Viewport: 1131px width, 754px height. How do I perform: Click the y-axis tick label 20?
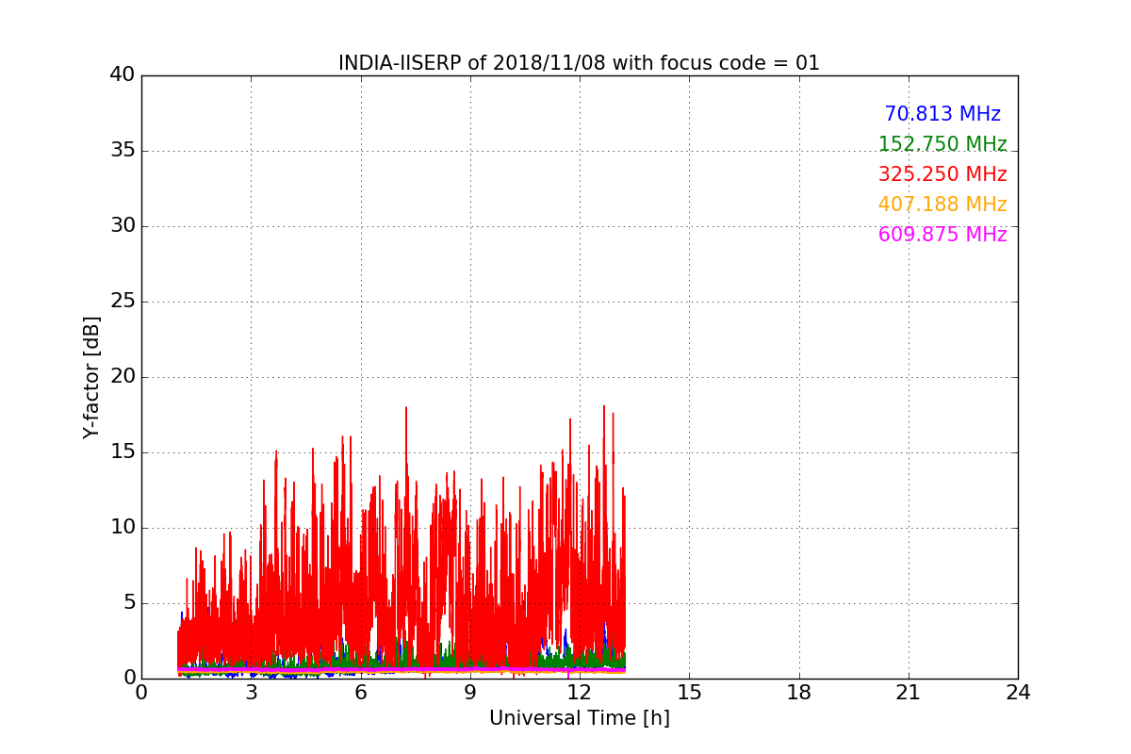(x=122, y=377)
